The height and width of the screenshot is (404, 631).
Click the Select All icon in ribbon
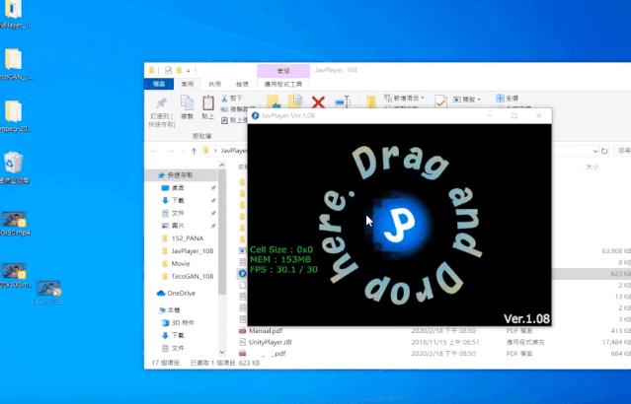[500, 98]
